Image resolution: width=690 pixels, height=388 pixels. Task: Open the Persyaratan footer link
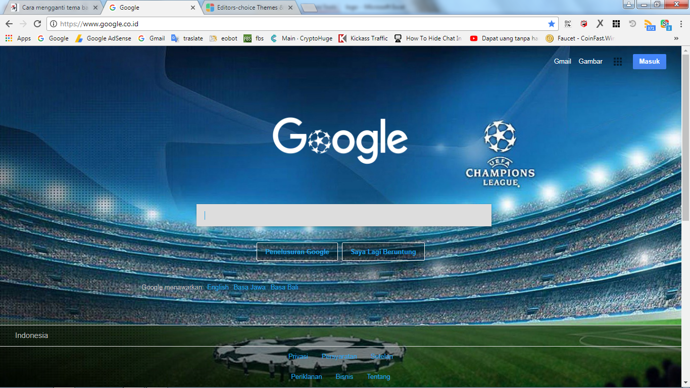pyautogui.click(x=339, y=357)
